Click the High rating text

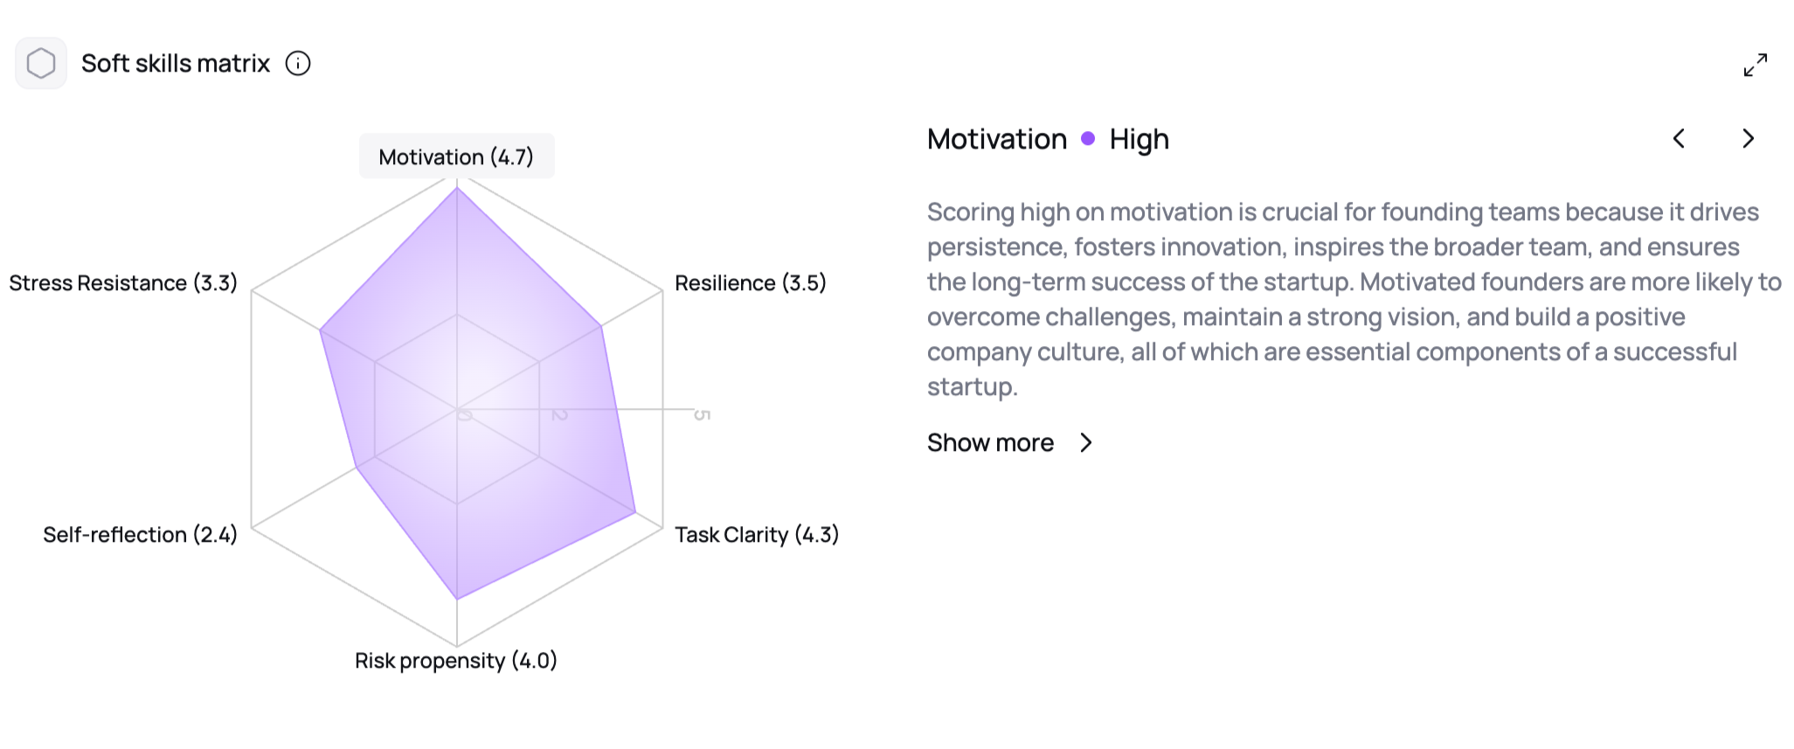coord(1139,139)
